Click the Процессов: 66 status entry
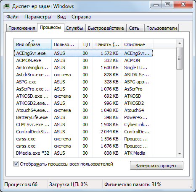The width and height of the screenshot is (196, 192). [x=21, y=184]
